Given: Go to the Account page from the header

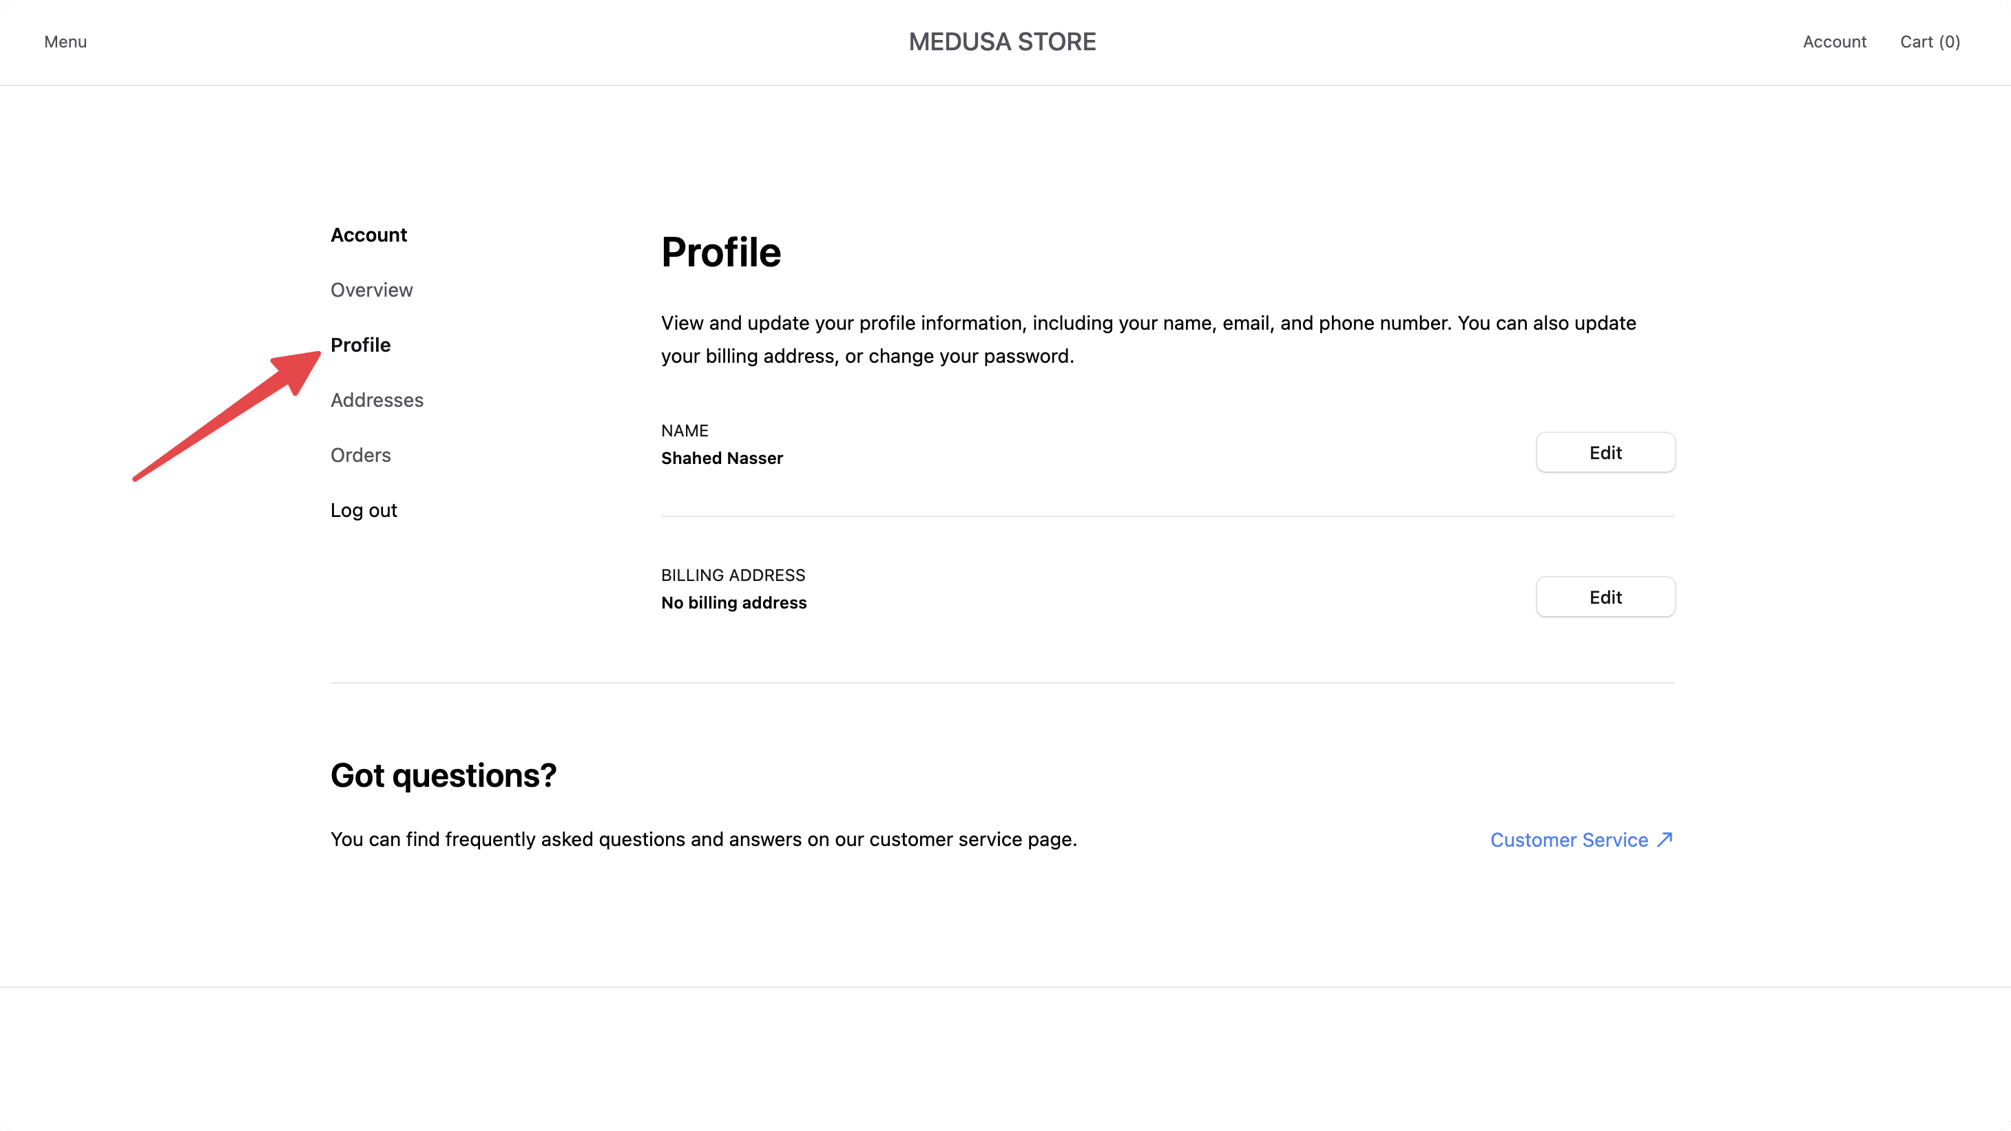Looking at the screenshot, I should [x=1835, y=41].
